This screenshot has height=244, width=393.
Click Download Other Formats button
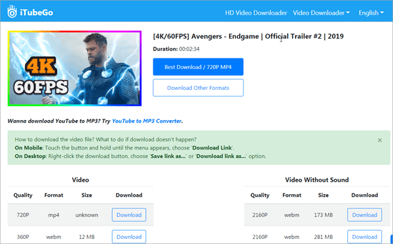[x=198, y=88]
